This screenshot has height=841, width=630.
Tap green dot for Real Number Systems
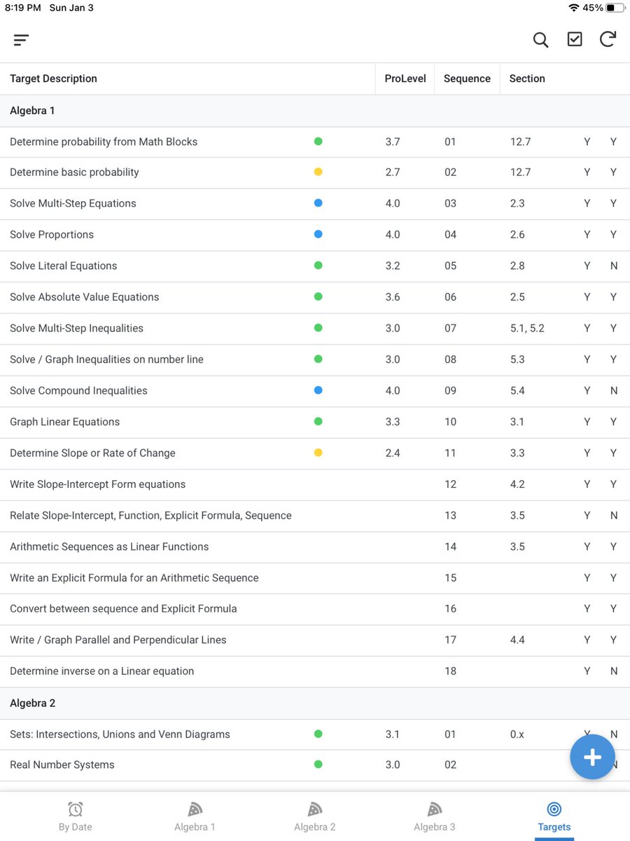(318, 765)
